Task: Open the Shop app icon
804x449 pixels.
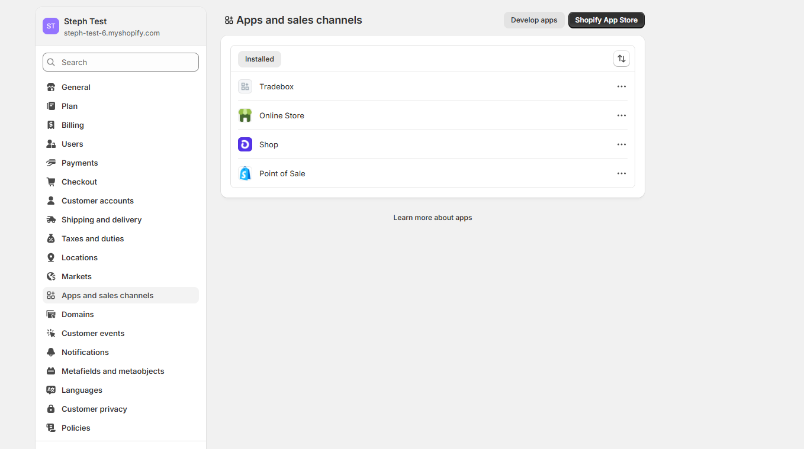Action: point(245,144)
